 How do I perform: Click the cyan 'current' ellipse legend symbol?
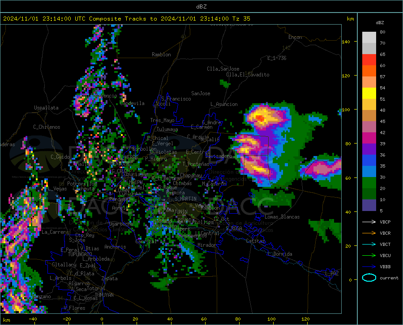click(369, 278)
